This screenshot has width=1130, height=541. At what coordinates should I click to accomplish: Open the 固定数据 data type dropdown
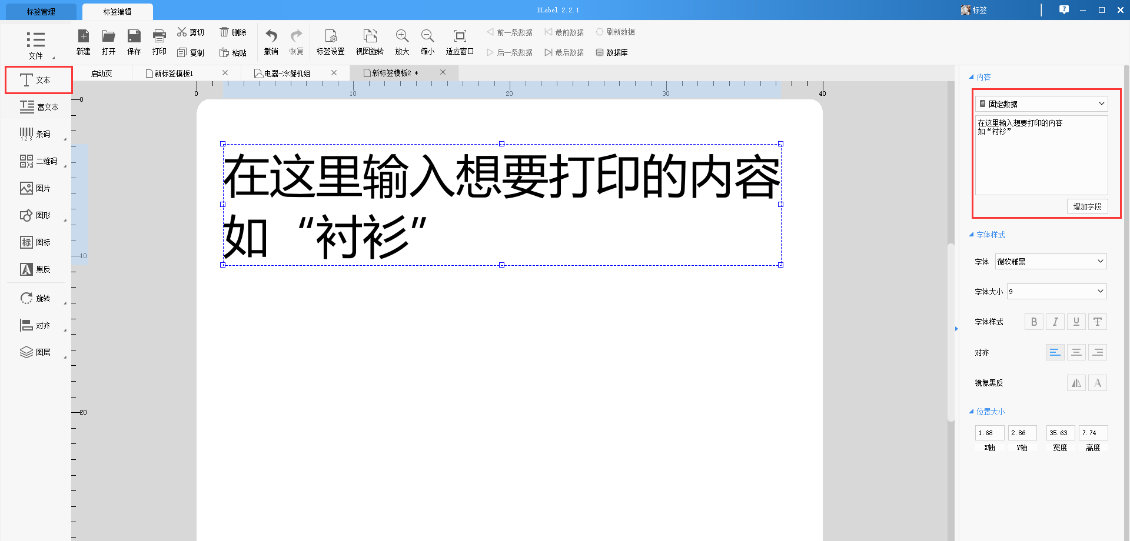point(1042,103)
